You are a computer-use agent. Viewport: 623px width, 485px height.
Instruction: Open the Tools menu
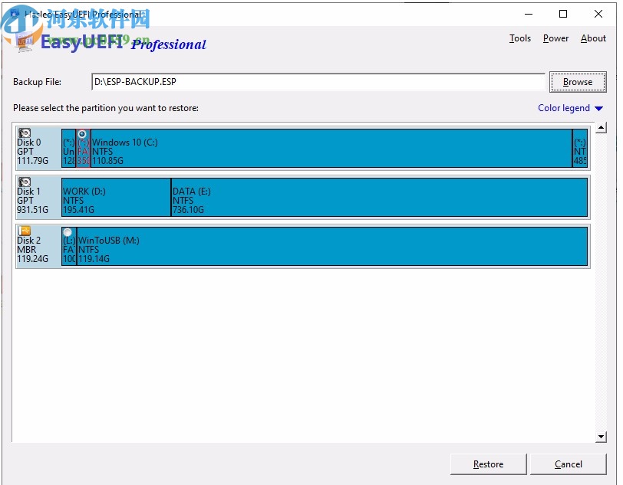520,38
